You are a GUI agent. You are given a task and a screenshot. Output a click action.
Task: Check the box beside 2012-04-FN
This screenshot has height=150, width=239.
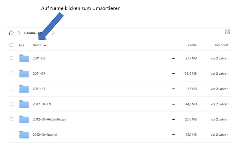11,104
